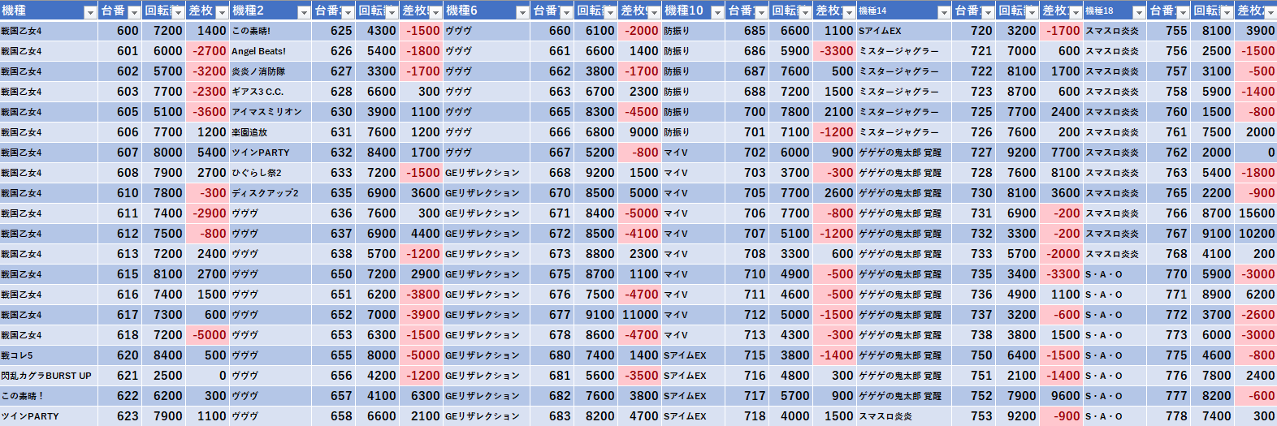
Task: Click the 9600 cell for machine 752
Action: (1061, 396)
